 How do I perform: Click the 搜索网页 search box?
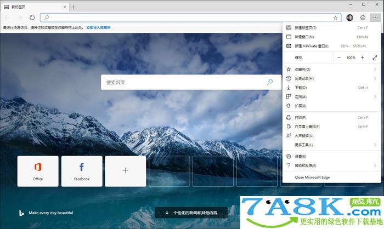point(191,82)
